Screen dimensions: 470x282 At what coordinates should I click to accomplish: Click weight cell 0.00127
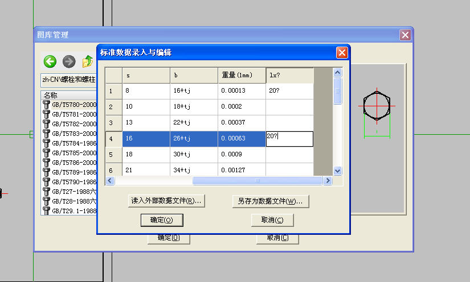coord(242,169)
